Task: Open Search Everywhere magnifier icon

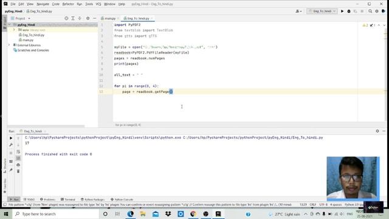Action: coord(370,11)
